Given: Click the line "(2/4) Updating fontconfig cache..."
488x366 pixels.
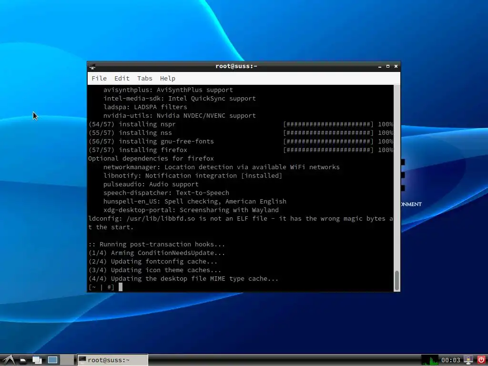Looking at the screenshot, I should pos(153,262).
